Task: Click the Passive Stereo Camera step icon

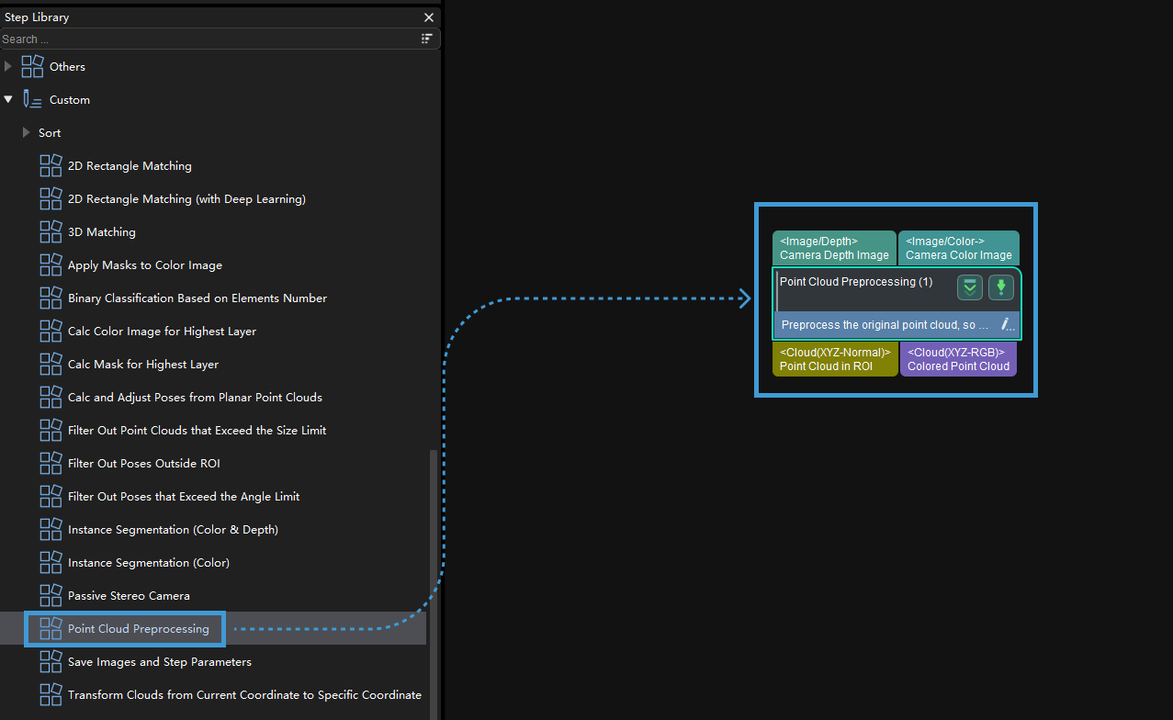Action: click(x=51, y=595)
